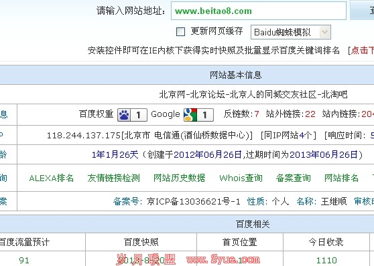Click the expiry date 2013年06月26日
This screenshot has height=266, width=374.
(324, 155)
